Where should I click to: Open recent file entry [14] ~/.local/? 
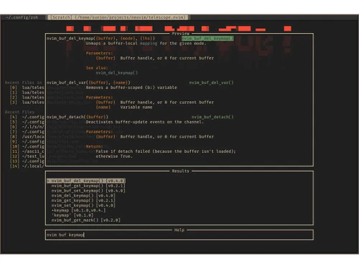click(x=27, y=166)
